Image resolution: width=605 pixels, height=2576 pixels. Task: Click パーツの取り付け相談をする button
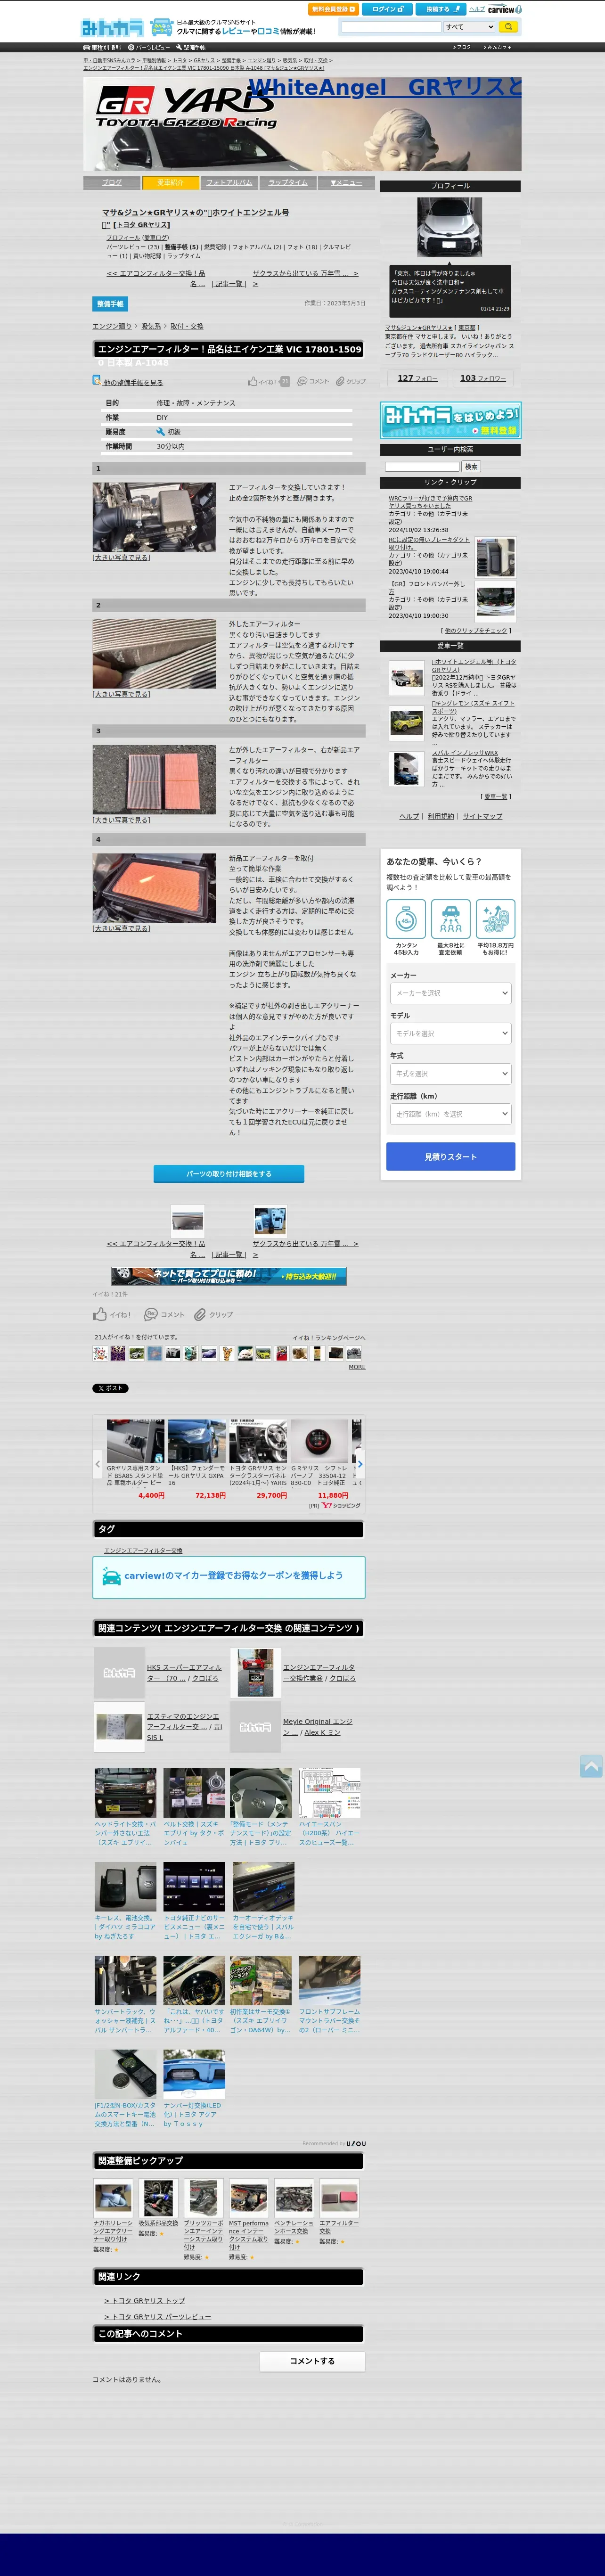click(x=229, y=1173)
